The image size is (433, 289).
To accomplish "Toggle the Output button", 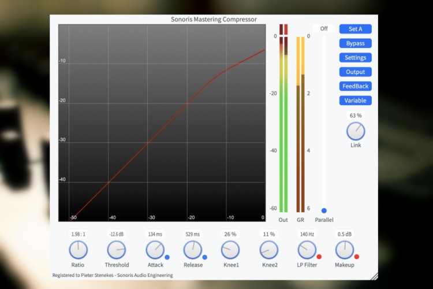I will tap(355, 72).
